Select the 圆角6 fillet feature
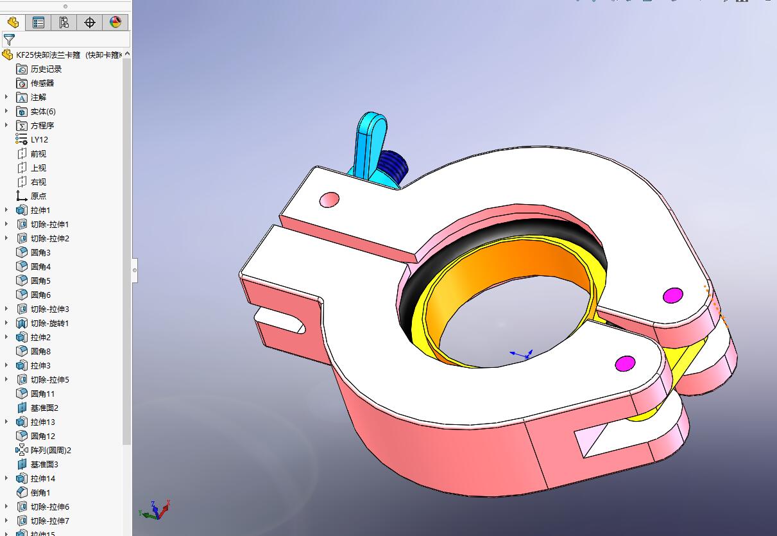 (33, 295)
